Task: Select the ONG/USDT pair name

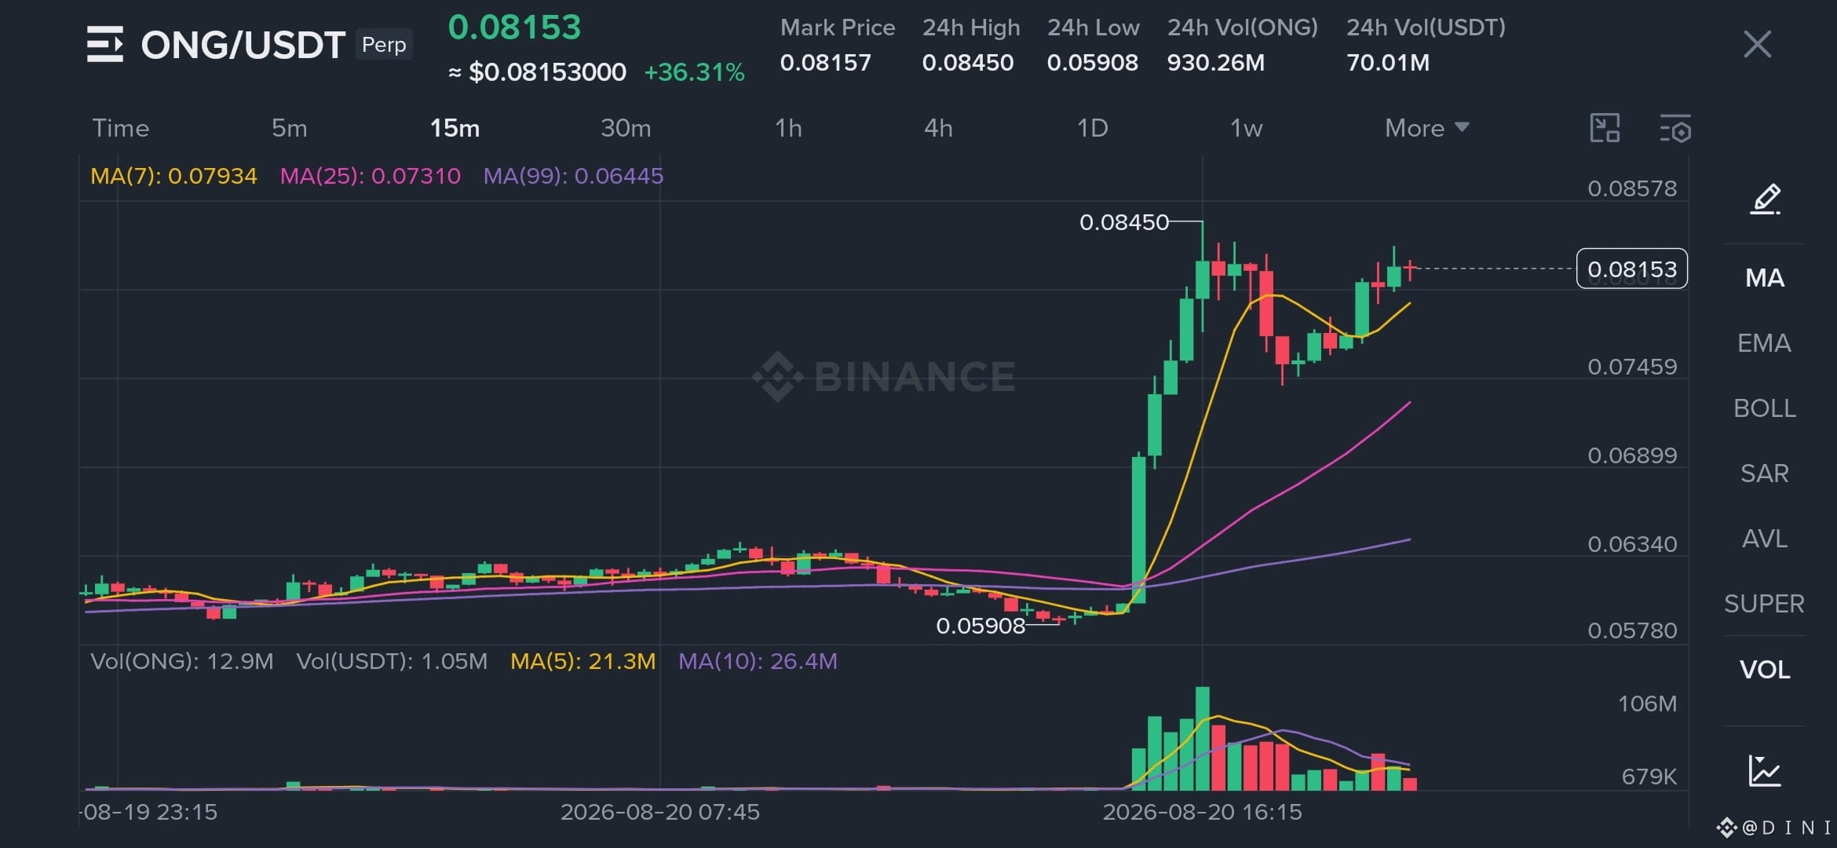Action: 243,45
